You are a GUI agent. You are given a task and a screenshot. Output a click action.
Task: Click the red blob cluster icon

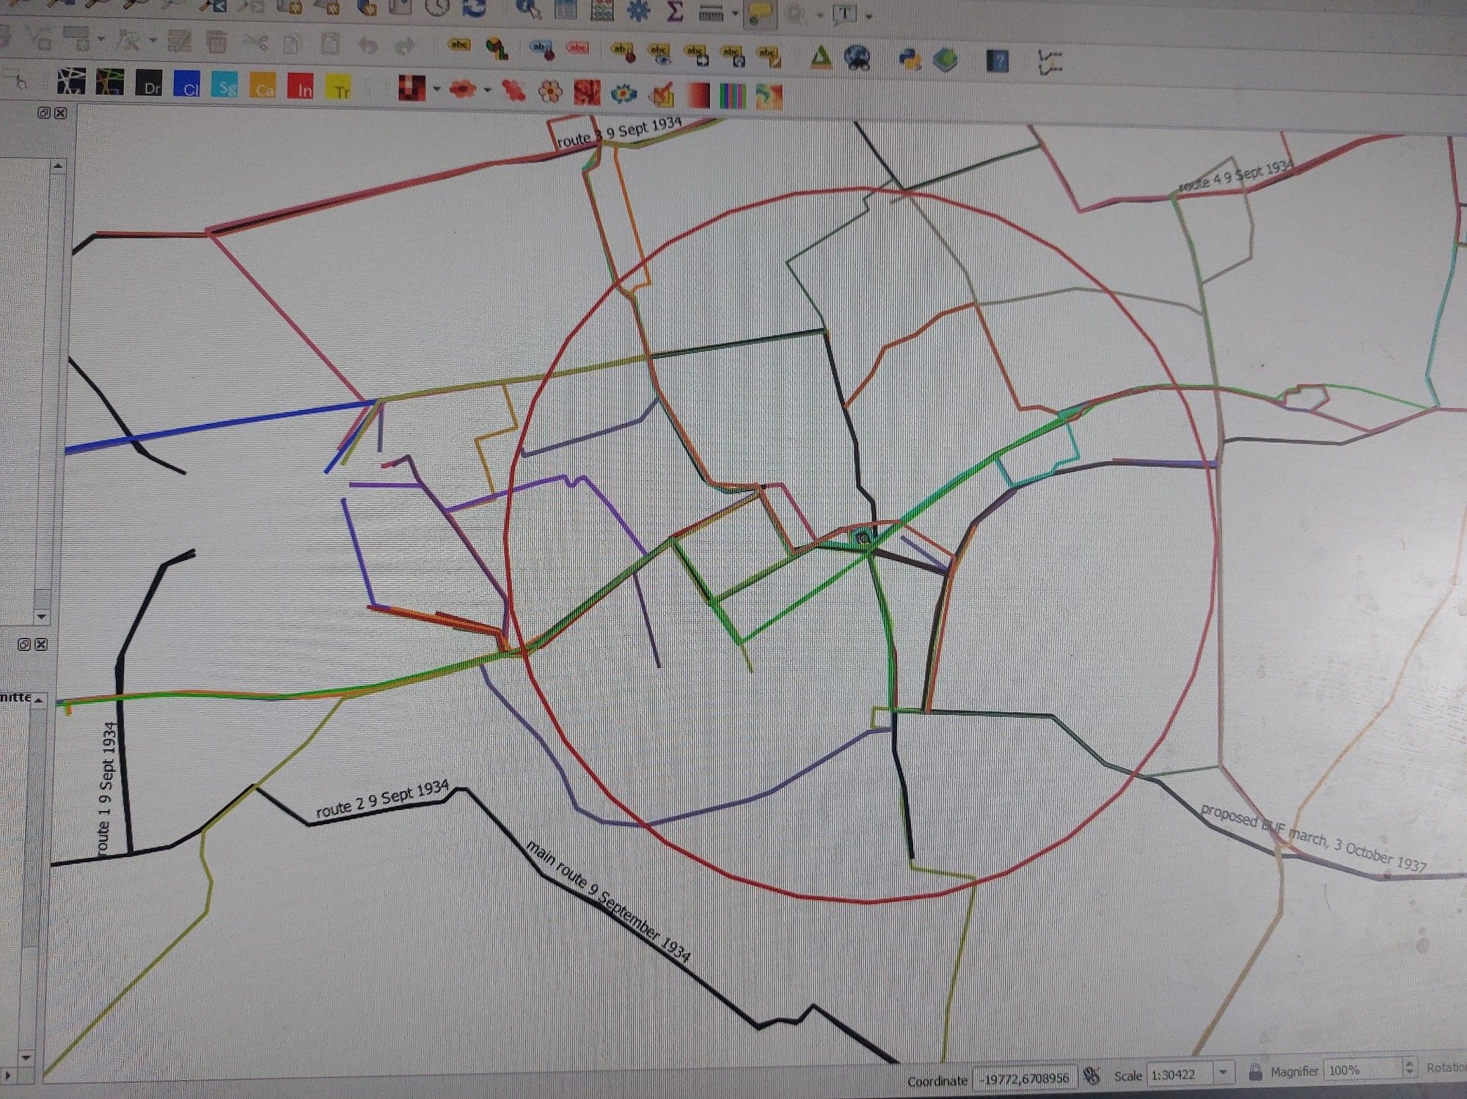click(463, 89)
